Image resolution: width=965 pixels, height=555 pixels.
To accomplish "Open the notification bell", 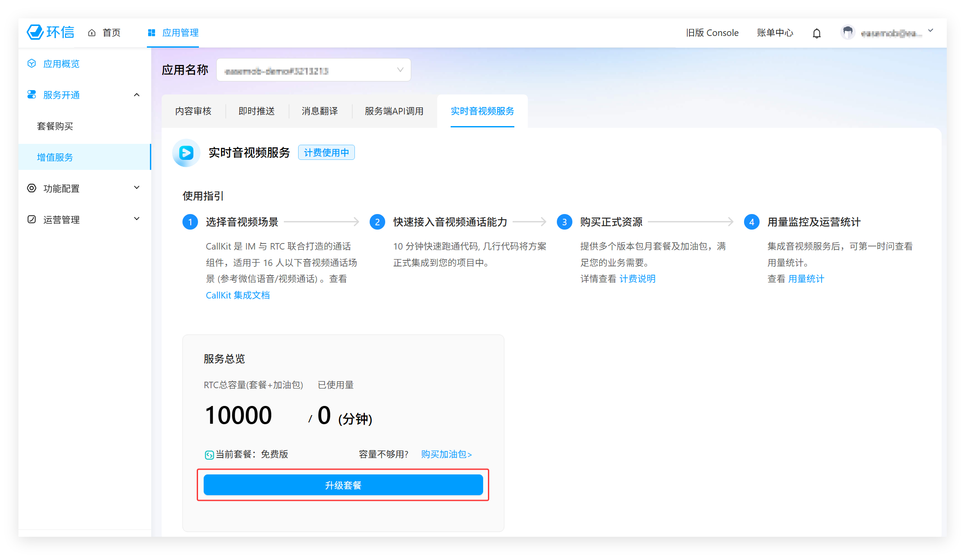I will point(816,33).
